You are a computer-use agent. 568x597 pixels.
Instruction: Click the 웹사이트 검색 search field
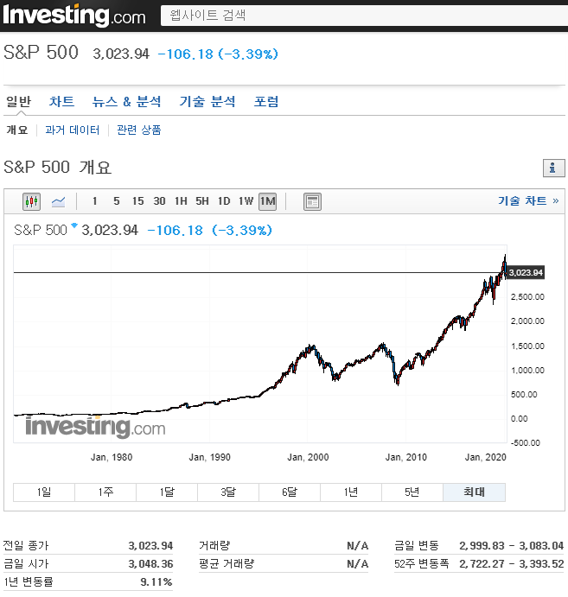(364, 16)
